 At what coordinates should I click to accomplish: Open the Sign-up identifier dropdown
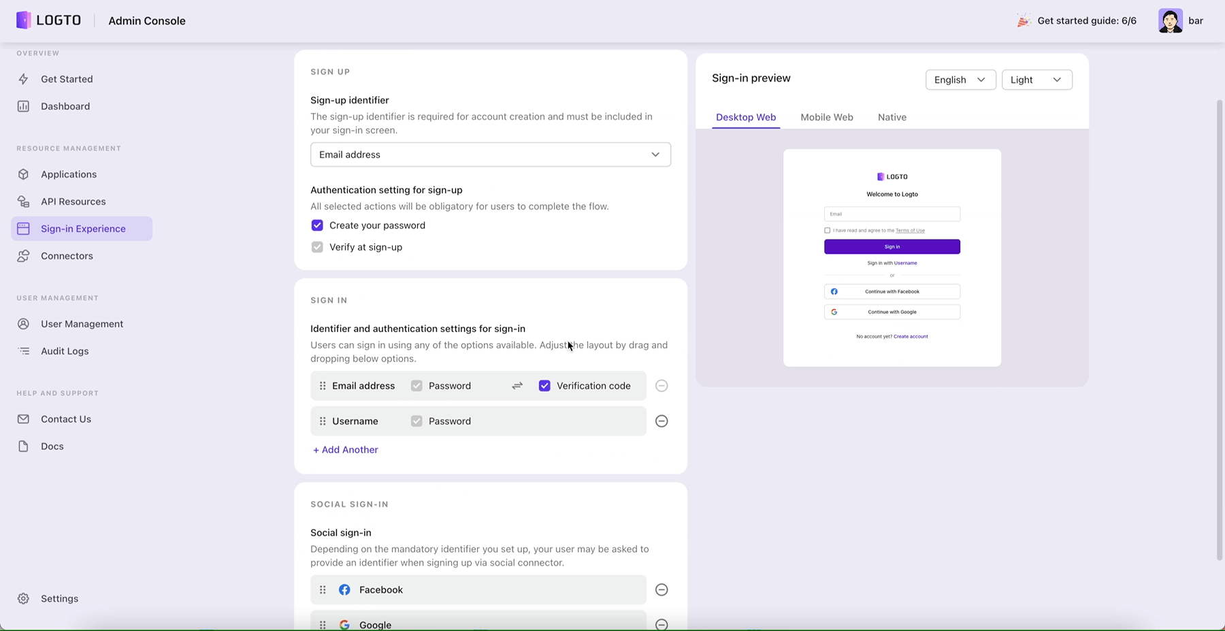pyautogui.click(x=490, y=155)
